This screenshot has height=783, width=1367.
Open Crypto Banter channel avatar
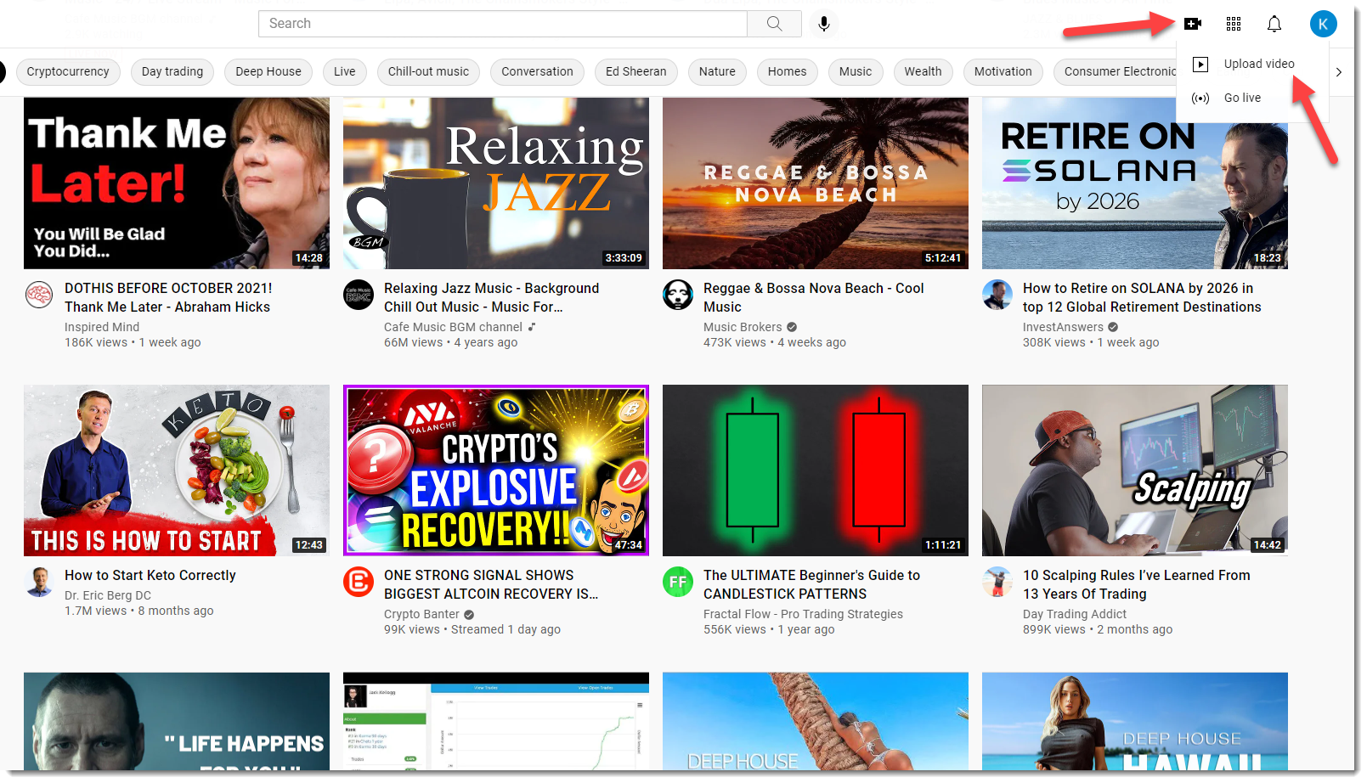pos(359,582)
